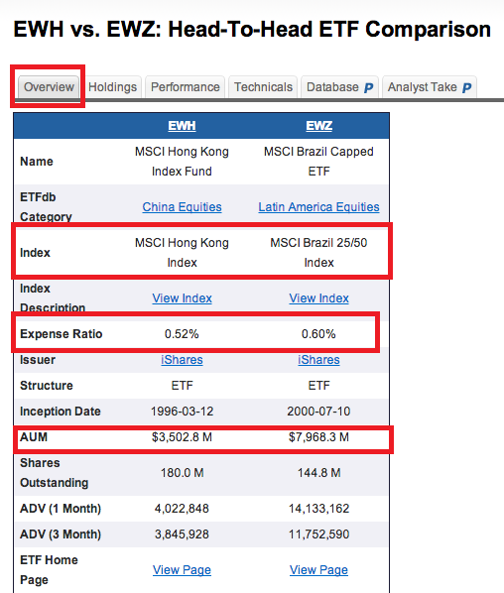
Task: Click the ETFdb Category row label
Action: pos(46,207)
